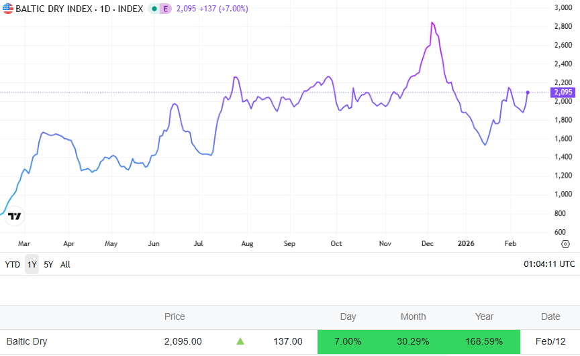The width and height of the screenshot is (580, 356).
Task: Click the Year column header
Action: pyautogui.click(x=484, y=316)
